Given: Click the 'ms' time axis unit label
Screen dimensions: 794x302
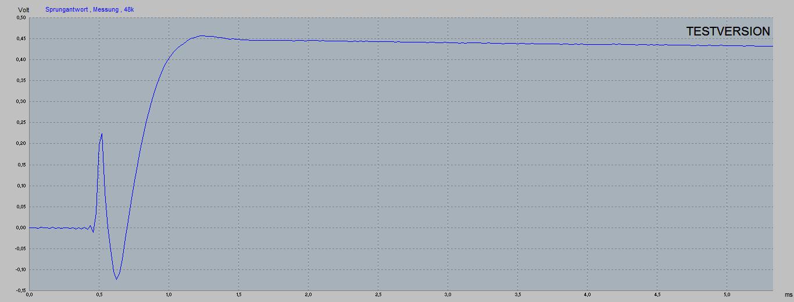Looking at the screenshot, I should (x=789, y=295).
